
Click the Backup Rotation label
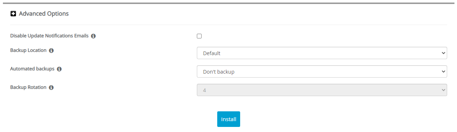click(x=28, y=87)
